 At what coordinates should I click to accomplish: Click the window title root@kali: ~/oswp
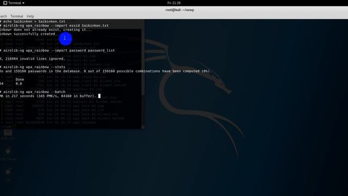[x=180, y=10]
